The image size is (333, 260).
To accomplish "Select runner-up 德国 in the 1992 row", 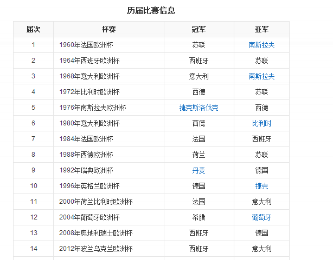I will 261,170.
